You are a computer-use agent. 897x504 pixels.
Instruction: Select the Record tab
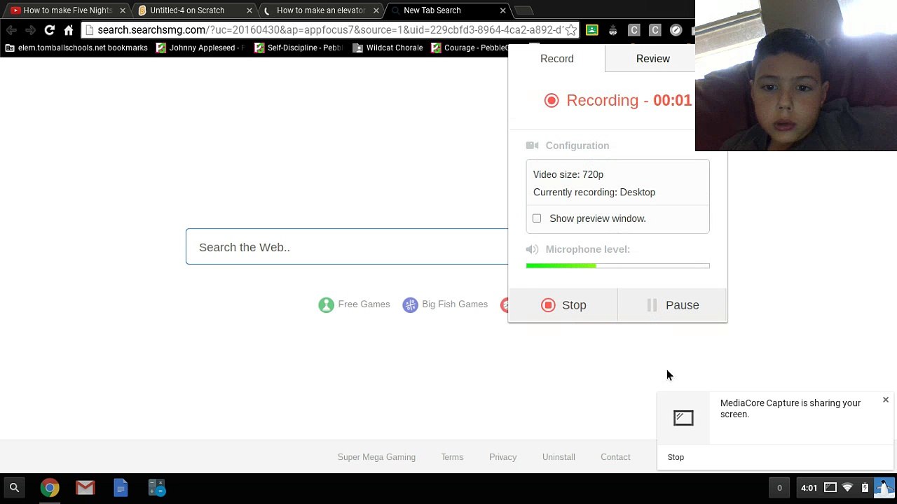point(556,59)
